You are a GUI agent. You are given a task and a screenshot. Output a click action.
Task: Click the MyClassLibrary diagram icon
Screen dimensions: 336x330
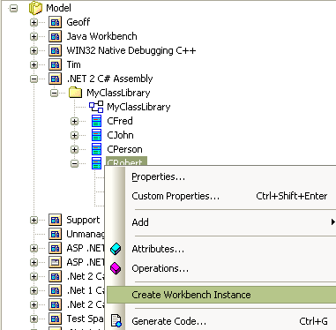tap(96, 107)
